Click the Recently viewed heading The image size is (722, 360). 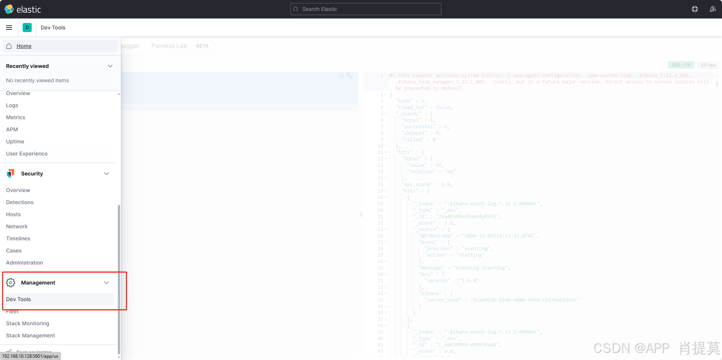27,66
